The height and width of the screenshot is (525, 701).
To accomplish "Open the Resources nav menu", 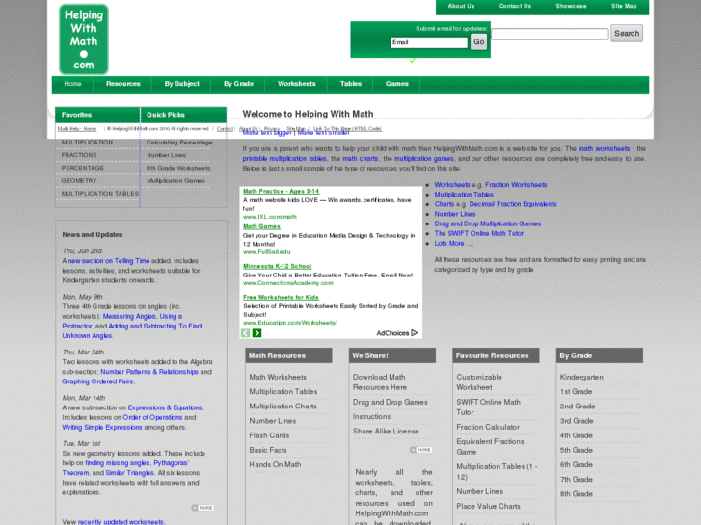I will click(x=123, y=84).
